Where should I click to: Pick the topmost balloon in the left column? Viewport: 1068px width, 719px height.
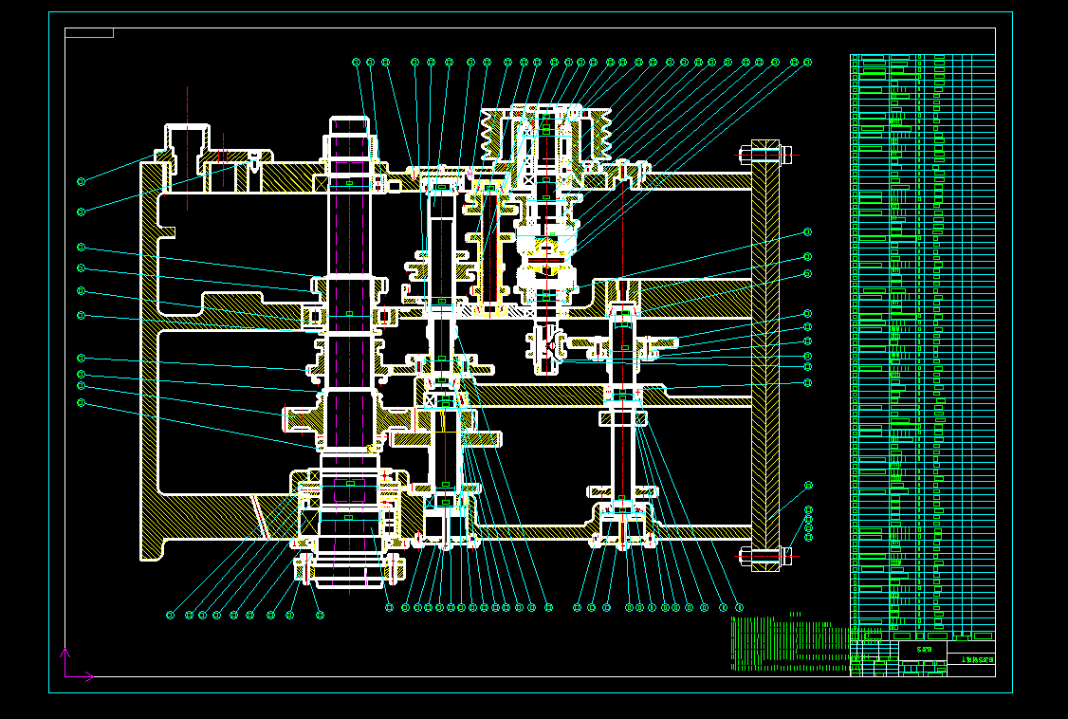point(81,182)
